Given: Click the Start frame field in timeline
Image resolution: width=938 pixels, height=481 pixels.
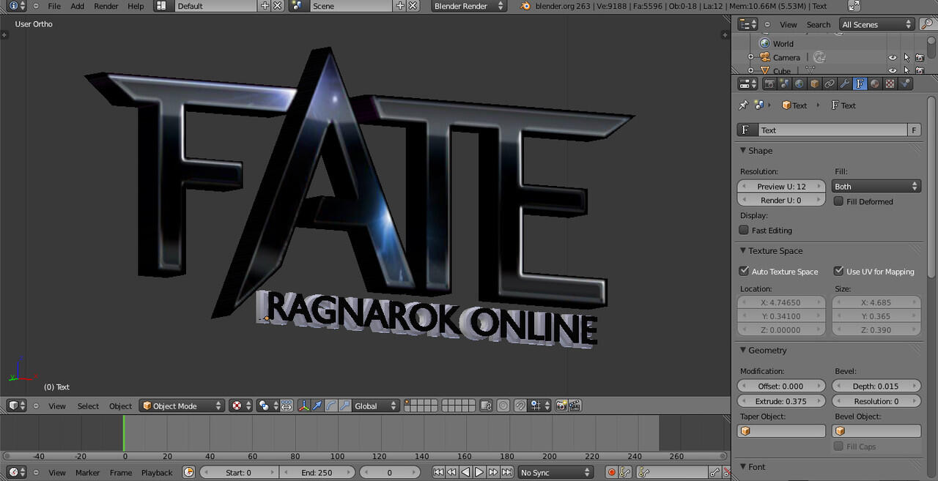Looking at the screenshot, I should 240,472.
